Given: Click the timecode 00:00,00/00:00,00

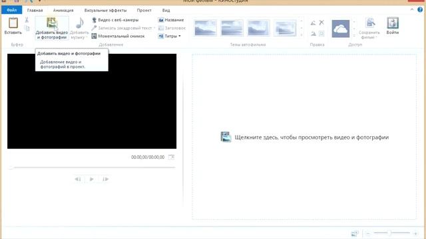Looking at the screenshot, I should [148, 157].
